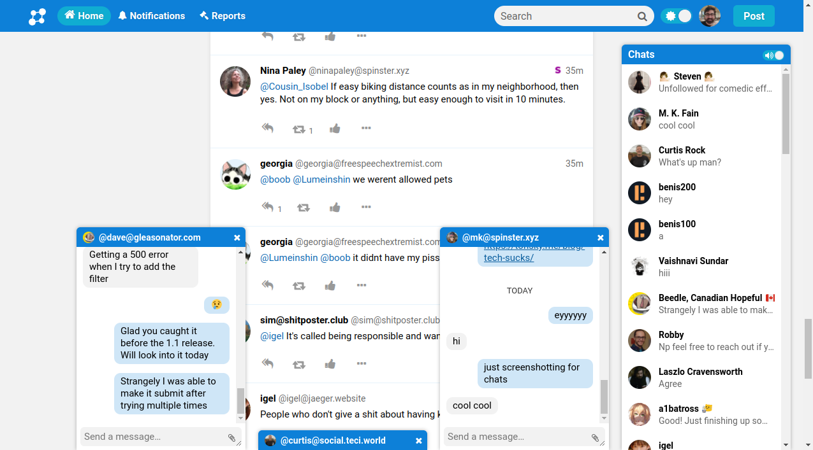Like the sim@shitposter.club post
This screenshot has width=813, height=450.
[330, 364]
